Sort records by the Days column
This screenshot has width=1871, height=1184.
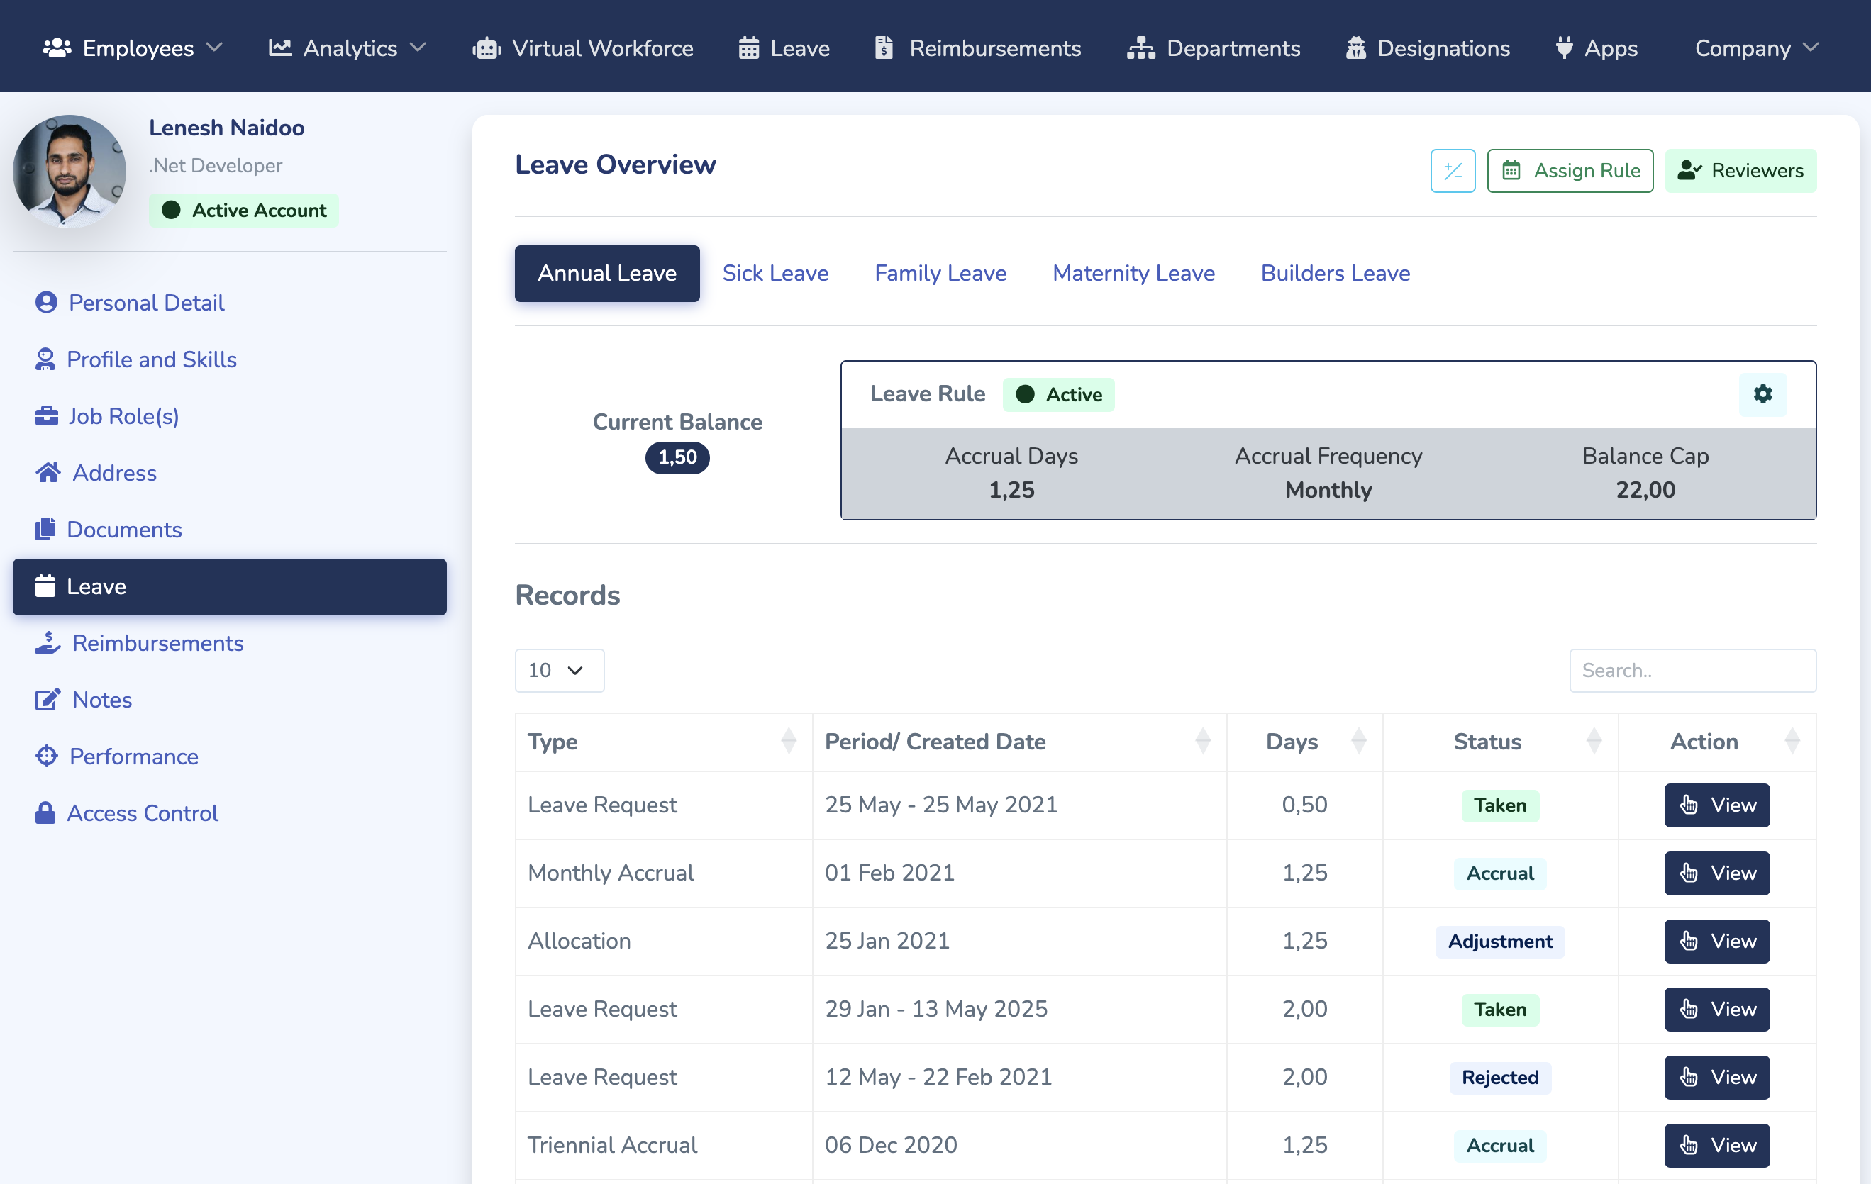tap(1304, 741)
